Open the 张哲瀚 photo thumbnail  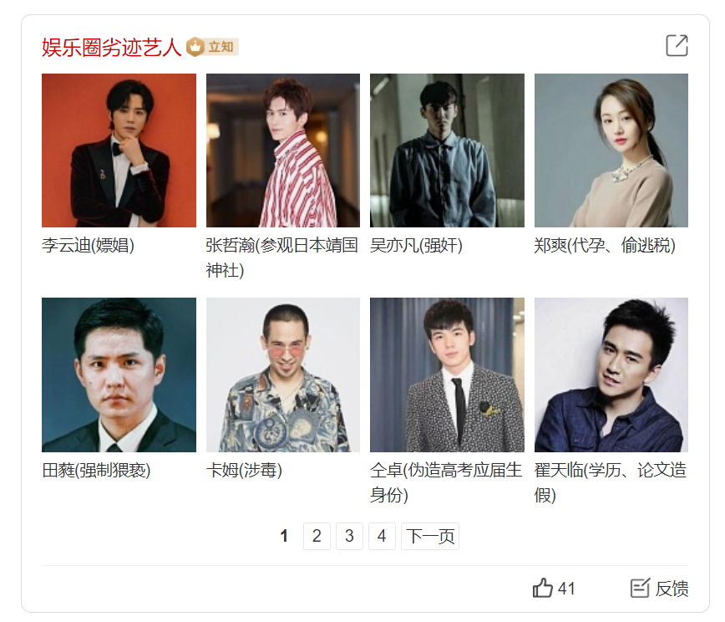tap(283, 150)
